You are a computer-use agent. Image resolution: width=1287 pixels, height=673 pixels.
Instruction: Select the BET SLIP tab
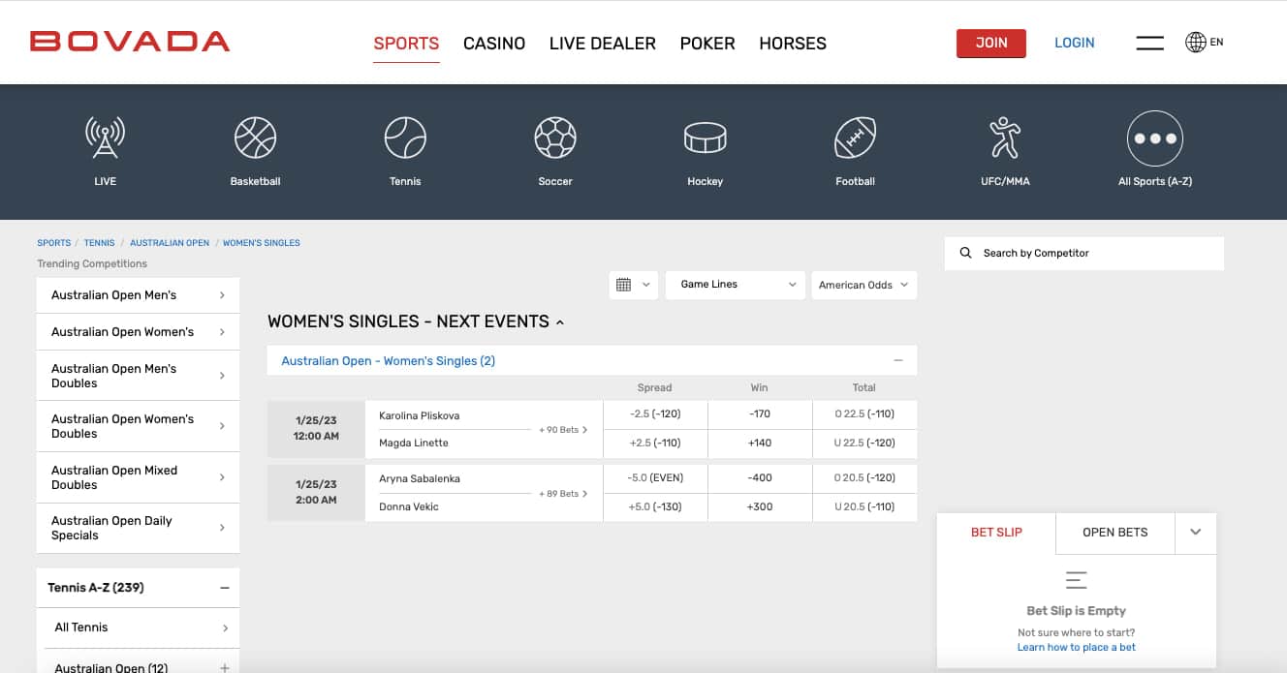(996, 533)
